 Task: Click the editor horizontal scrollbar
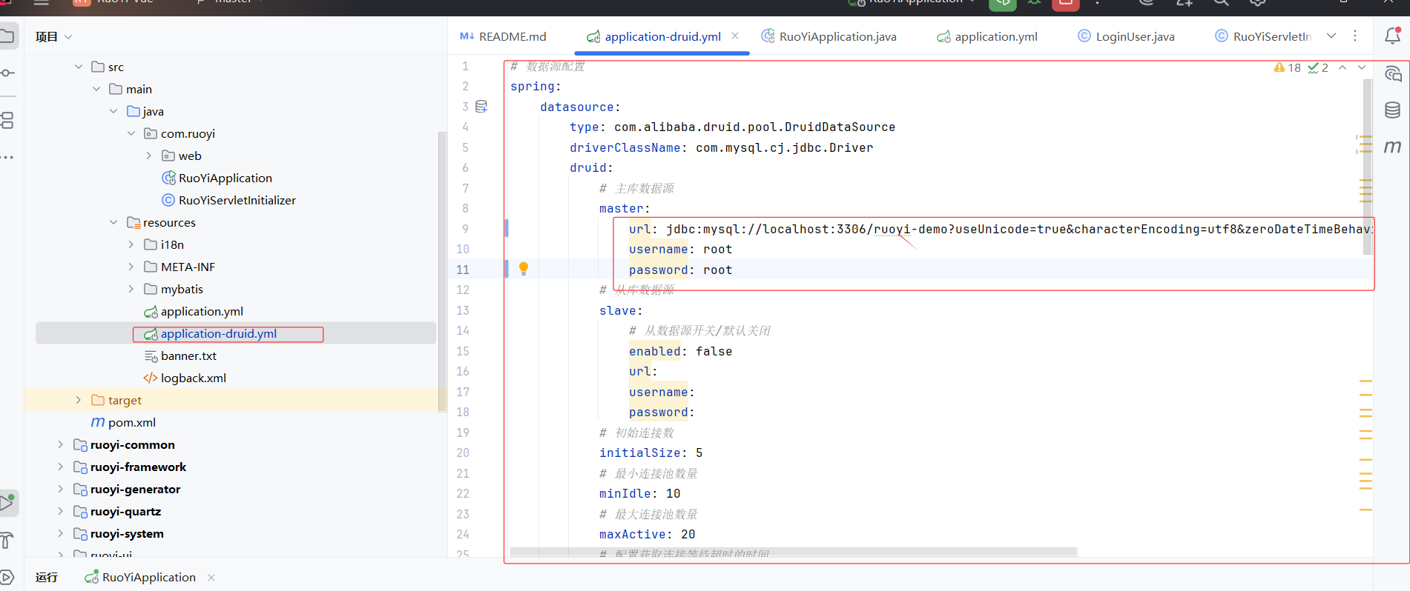tap(794, 552)
